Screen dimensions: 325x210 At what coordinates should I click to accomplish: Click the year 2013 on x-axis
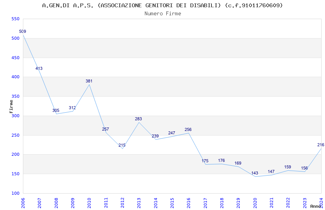[139, 203]
